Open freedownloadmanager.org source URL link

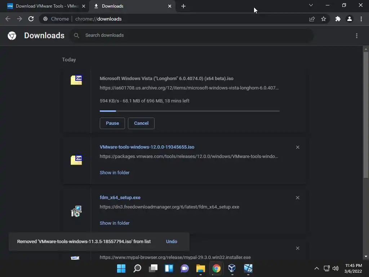[169, 207]
